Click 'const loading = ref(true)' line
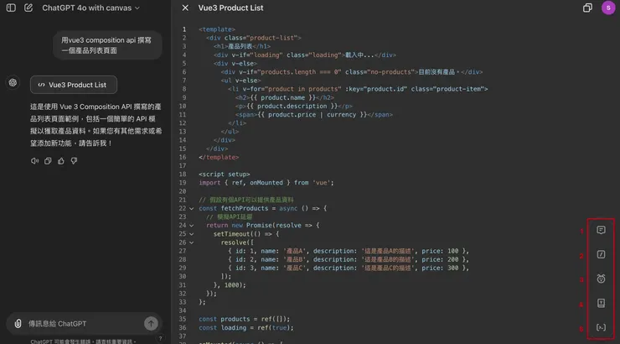620x344 pixels. [246, 328]
